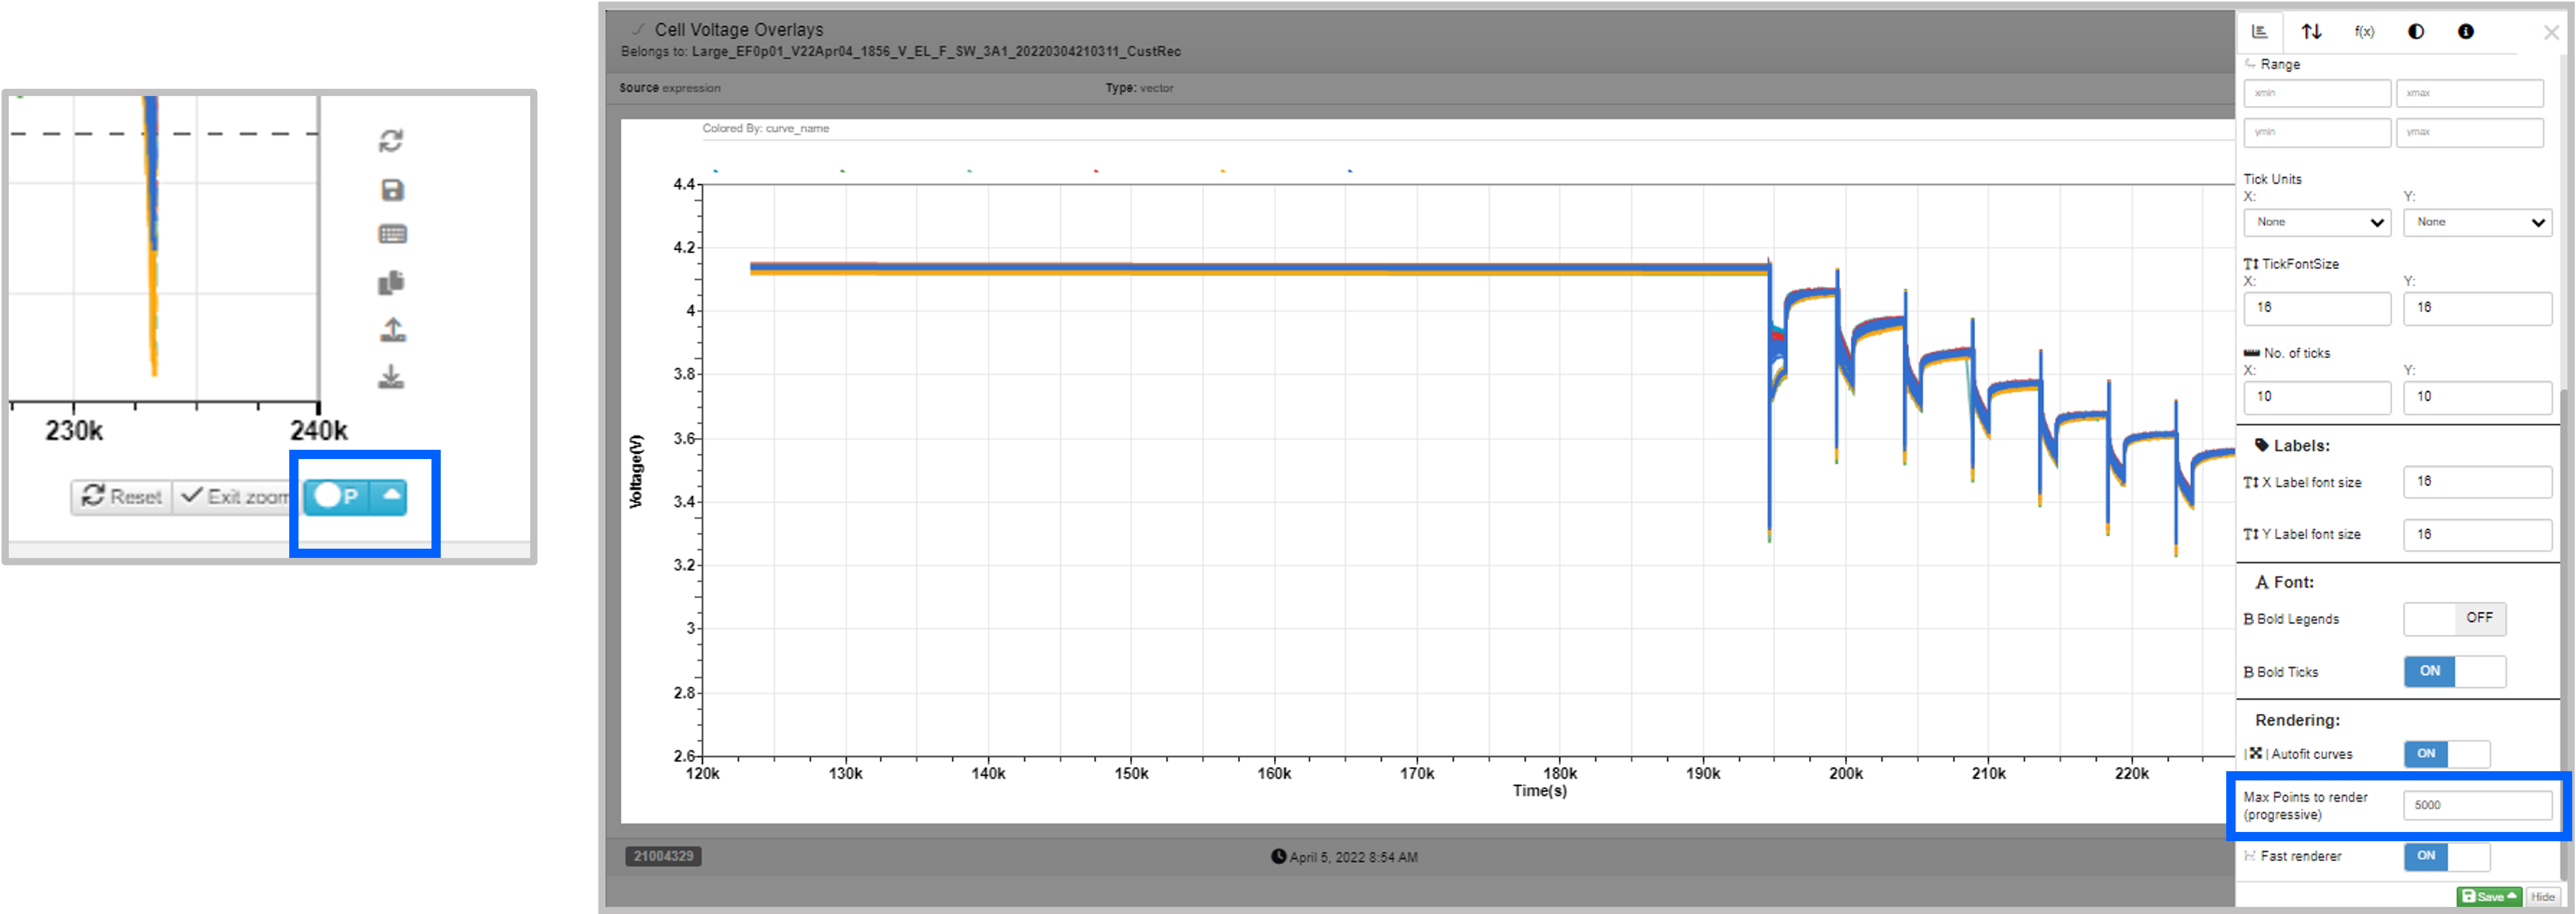Click the refresh icon in the inset toolbar
Image resolution: width=2576 pixels, height=914 pixels.
(391, 141)
